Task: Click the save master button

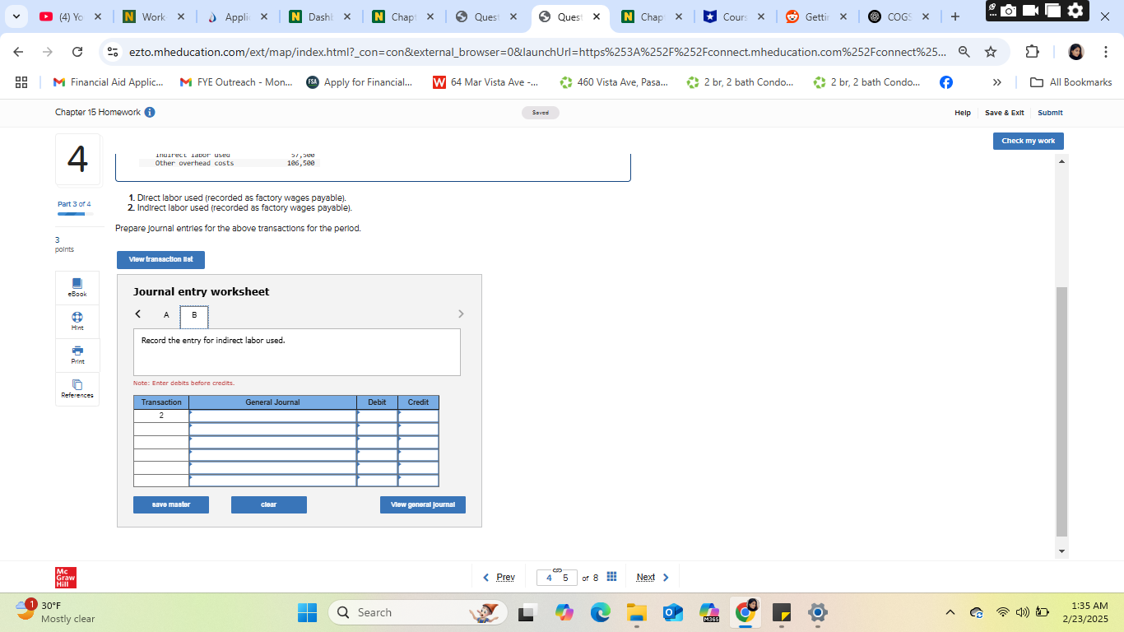Action: click(171, 504)
